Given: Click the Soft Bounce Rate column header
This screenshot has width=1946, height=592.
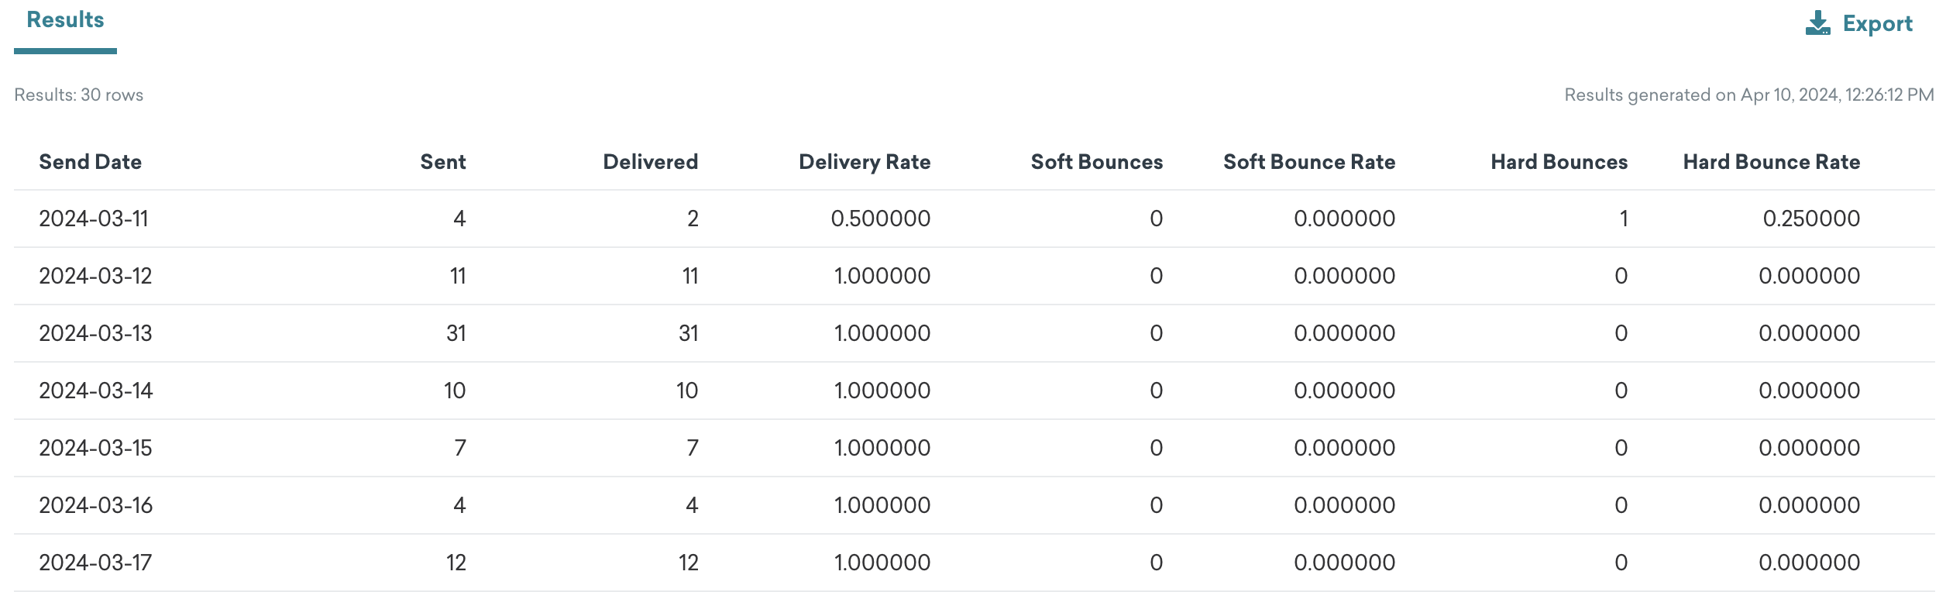Looking at the screenshot, I should [x=1308, y=162].
